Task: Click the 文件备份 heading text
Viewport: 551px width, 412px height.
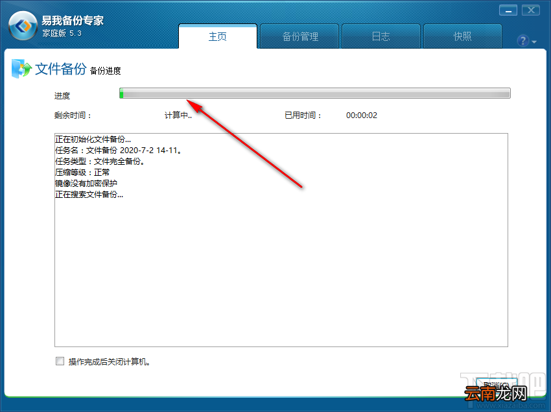Action: point(60,69)
